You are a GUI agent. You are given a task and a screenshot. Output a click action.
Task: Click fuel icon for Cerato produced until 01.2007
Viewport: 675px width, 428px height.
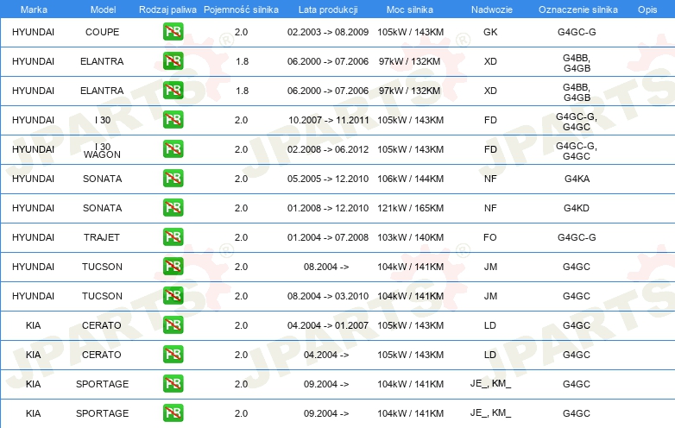173,325
